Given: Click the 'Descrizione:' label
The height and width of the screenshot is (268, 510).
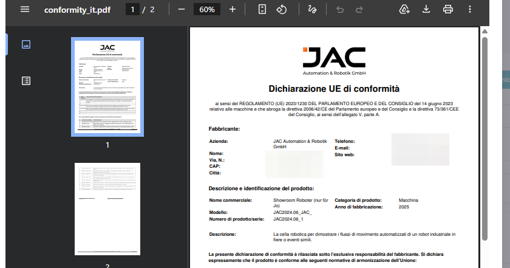Looking at the screenshot, I should click(x=222, y=235).
